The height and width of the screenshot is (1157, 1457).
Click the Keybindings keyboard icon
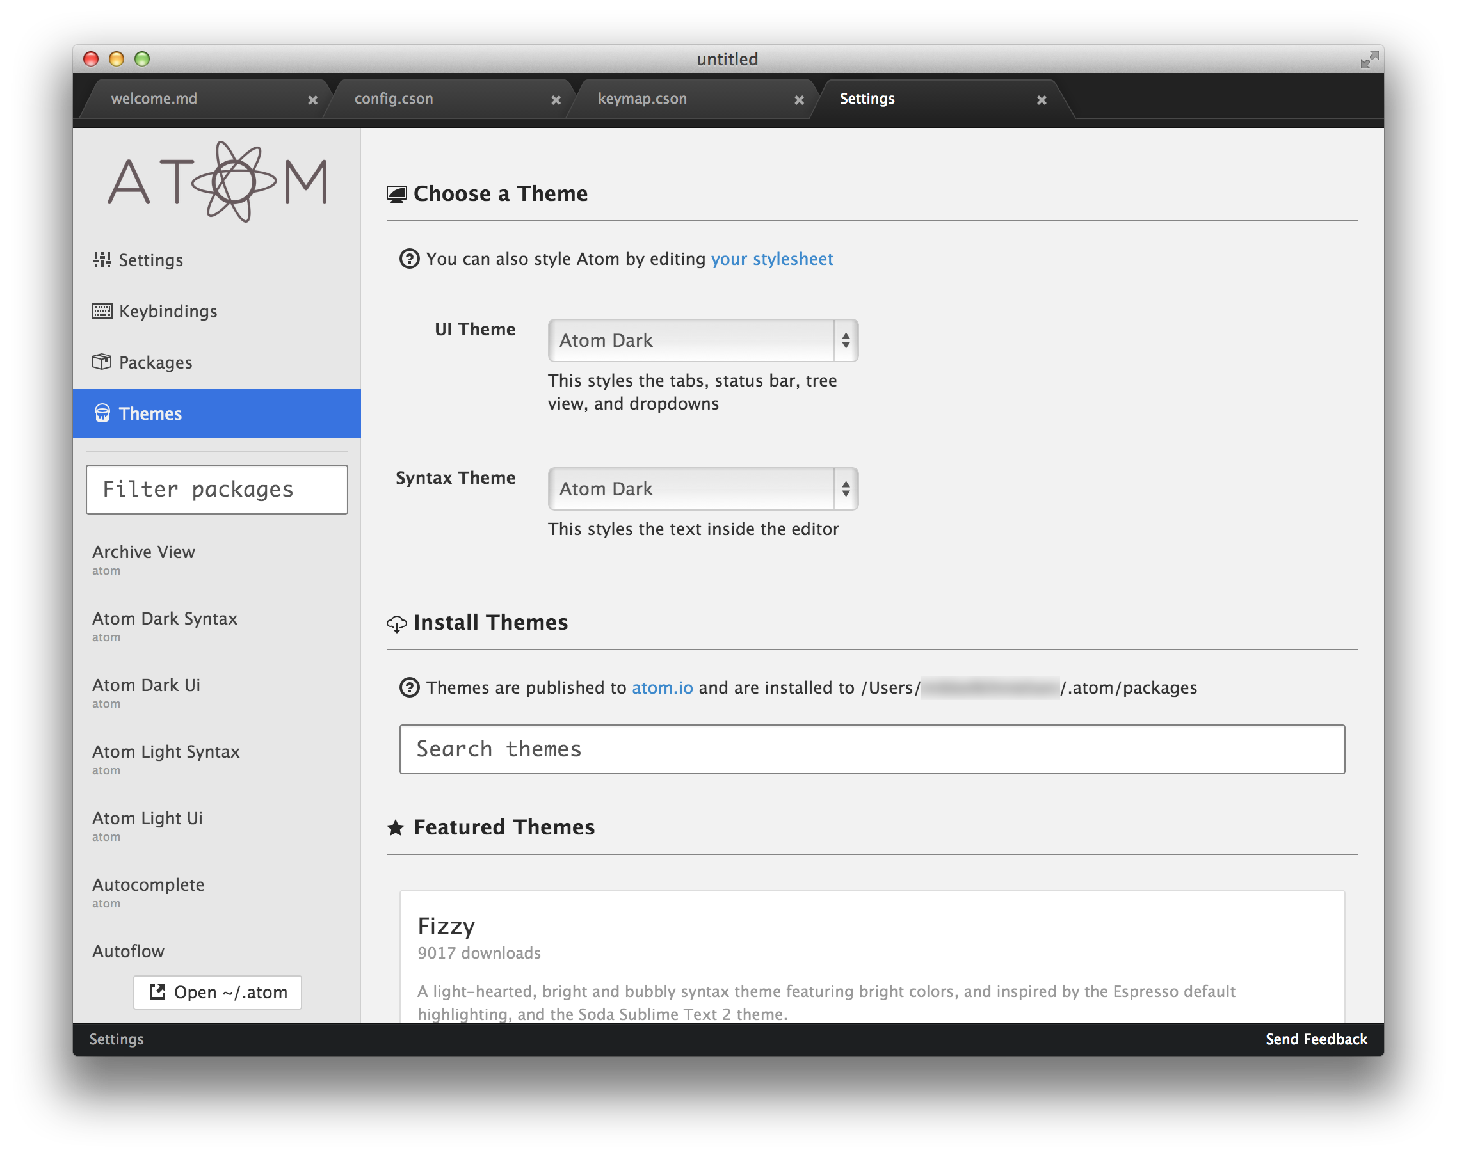(102, 312)
